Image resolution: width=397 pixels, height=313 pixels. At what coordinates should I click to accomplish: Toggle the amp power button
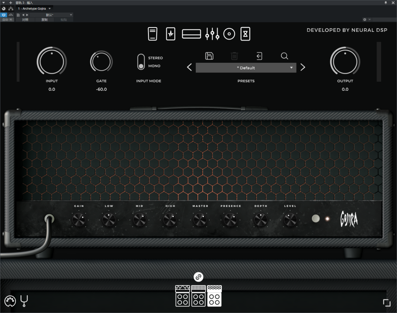click(316, 218)
